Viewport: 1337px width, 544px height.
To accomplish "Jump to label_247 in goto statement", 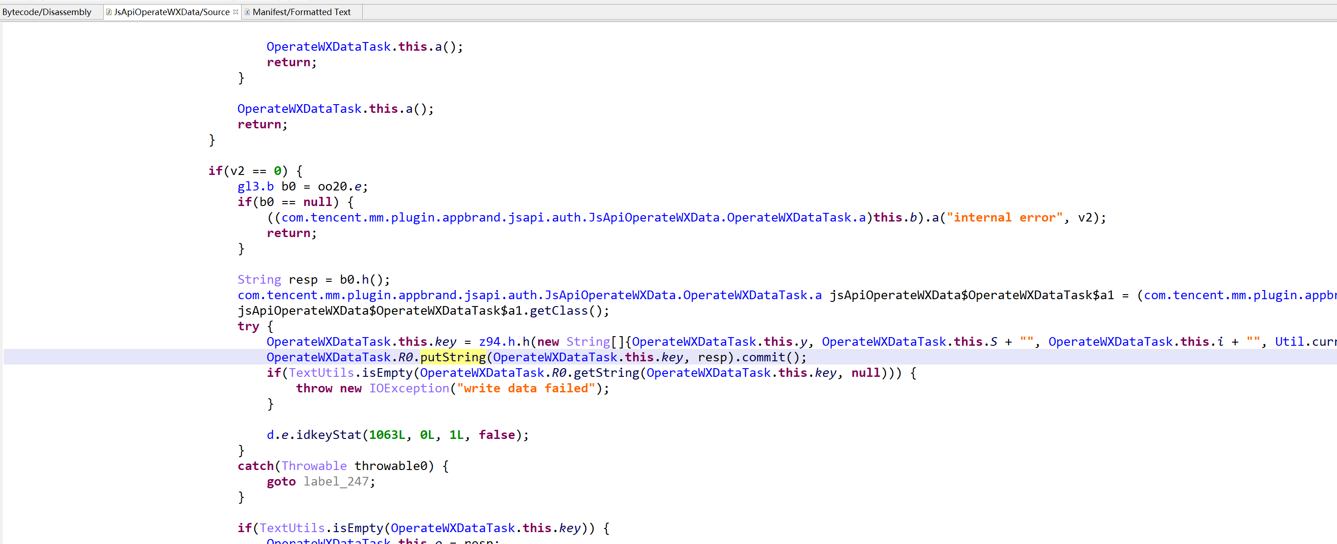I will pos(336,482).
